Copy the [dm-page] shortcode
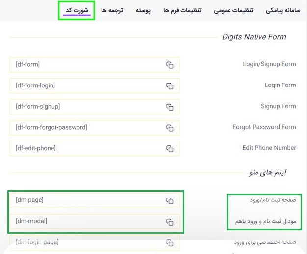 click(170, 200)
